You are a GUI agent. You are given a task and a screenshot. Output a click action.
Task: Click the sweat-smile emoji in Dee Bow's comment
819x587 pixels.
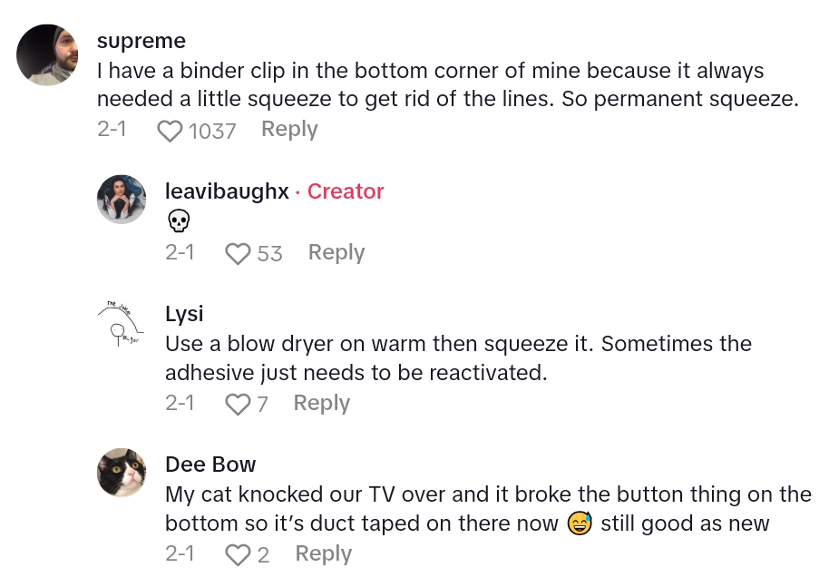pyautogui.click(x=579, y=523)
